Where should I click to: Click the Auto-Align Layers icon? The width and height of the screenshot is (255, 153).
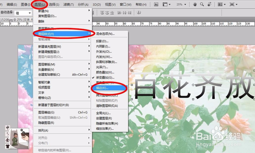[139, 13]
